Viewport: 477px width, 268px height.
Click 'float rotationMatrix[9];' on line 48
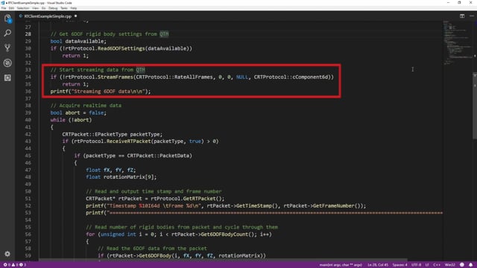(121, 177)
